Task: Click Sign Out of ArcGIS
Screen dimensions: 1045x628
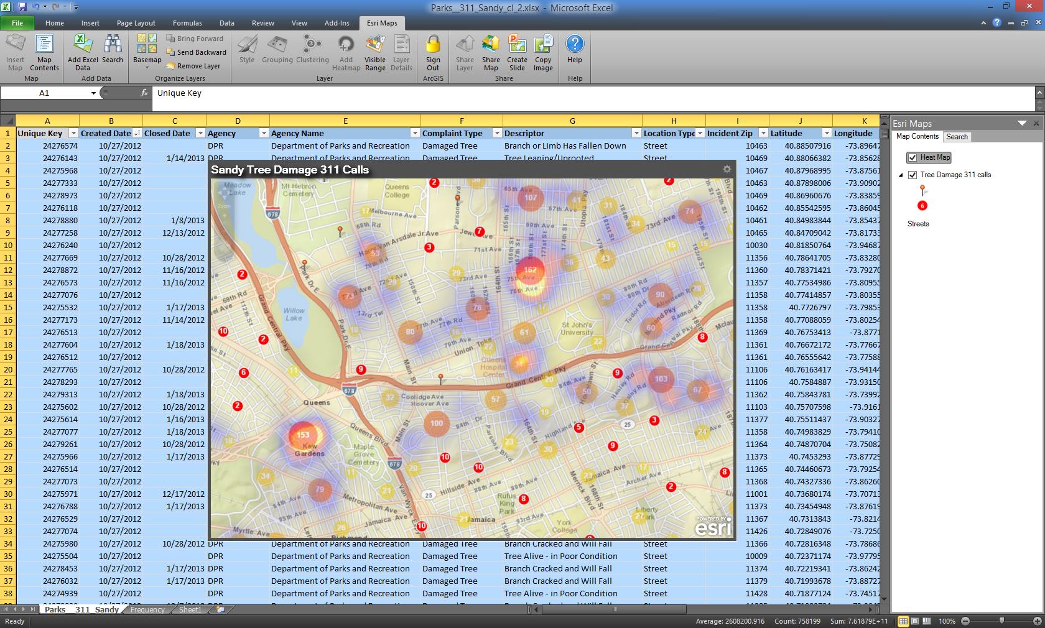Action: pos(433,53)
